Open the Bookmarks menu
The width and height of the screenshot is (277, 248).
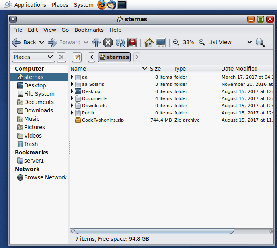[89, 30]
